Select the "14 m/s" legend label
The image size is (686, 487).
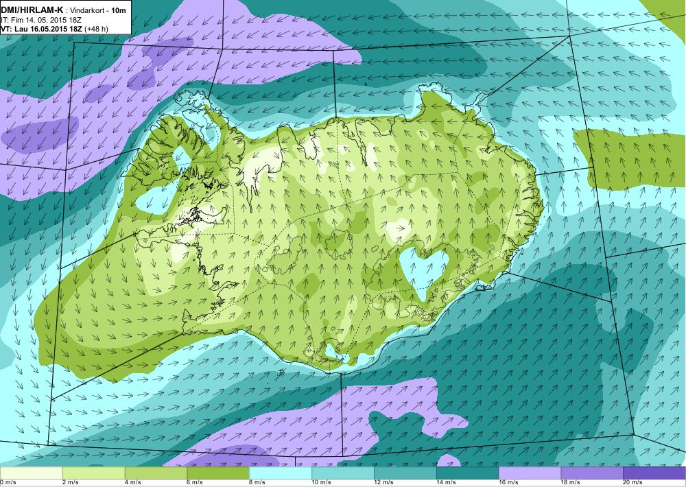pos(447,483)
